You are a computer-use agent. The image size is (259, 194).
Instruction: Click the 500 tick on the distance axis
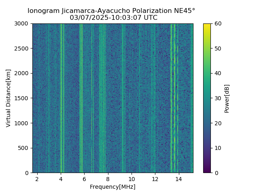pos(23,148)
